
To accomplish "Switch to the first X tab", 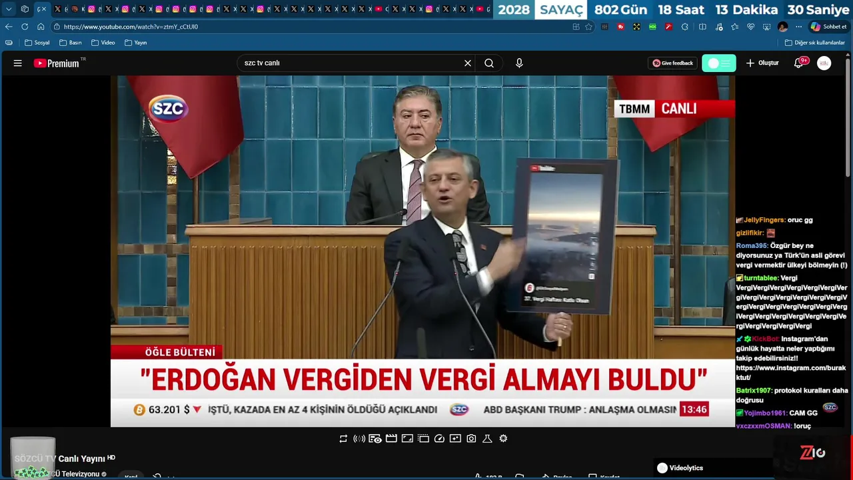I will coord(57,9).
